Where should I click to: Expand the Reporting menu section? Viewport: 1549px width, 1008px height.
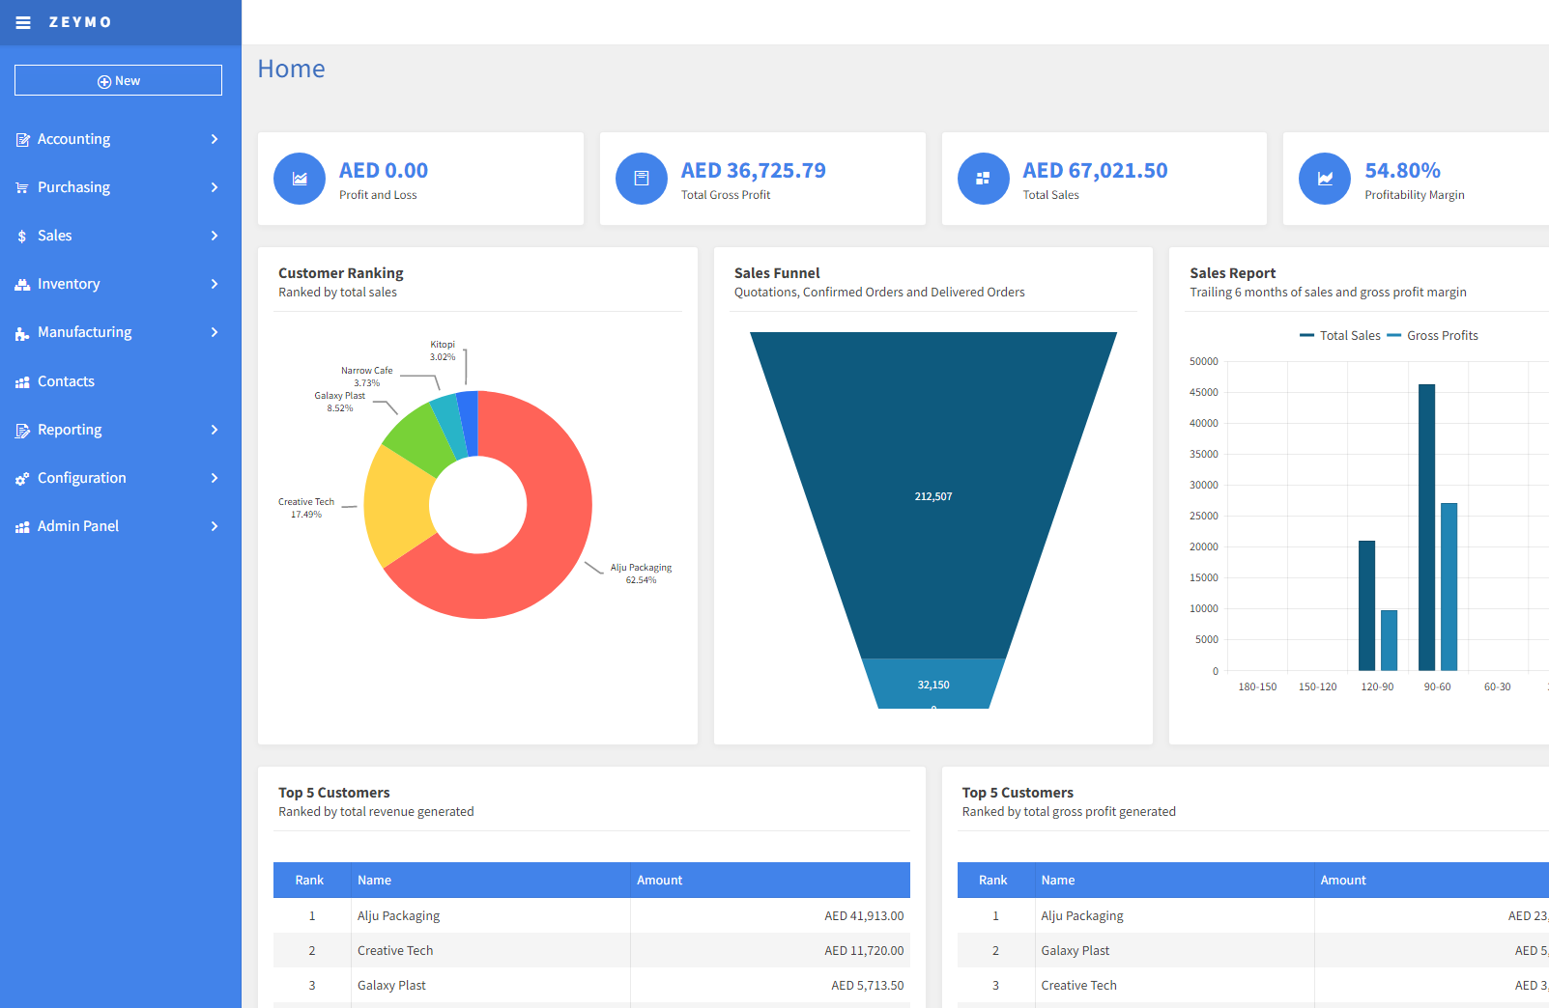(69, 430)
